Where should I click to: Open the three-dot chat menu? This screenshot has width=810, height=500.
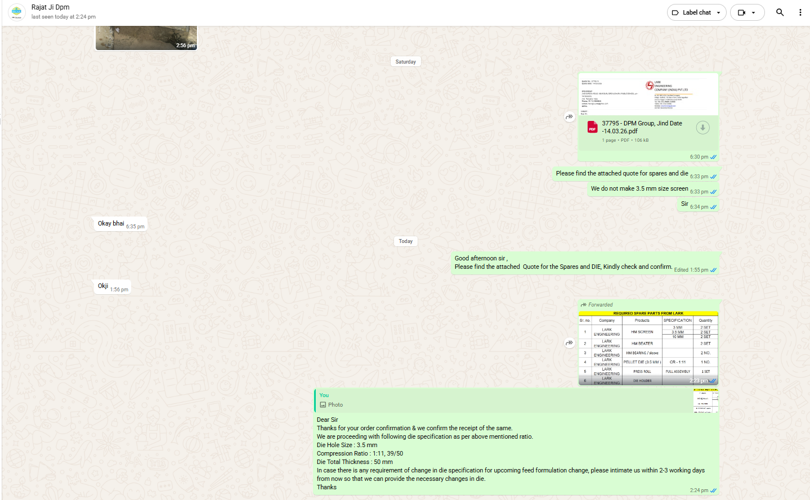click(800, 12)
